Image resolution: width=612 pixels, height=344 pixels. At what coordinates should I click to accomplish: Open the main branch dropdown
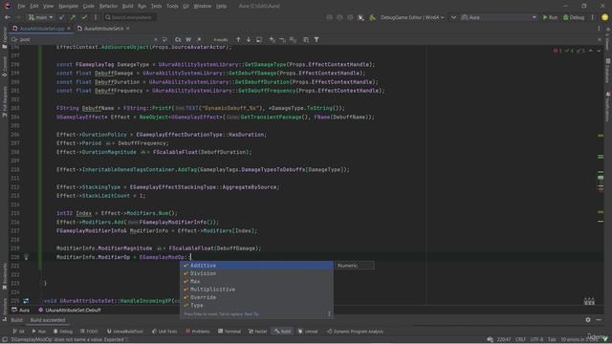(x=40, y=17)
